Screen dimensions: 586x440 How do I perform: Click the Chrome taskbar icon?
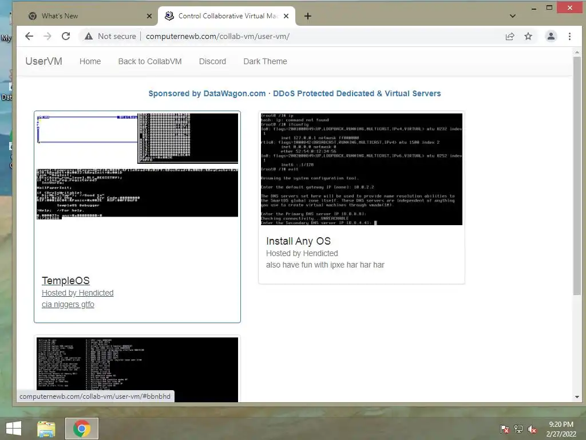click(x=82, y=429)
